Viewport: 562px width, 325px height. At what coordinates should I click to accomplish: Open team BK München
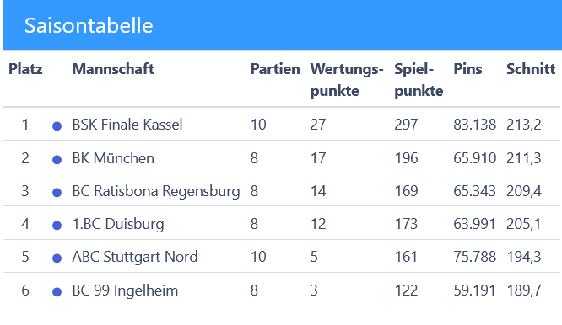click(x=113, y=158)
